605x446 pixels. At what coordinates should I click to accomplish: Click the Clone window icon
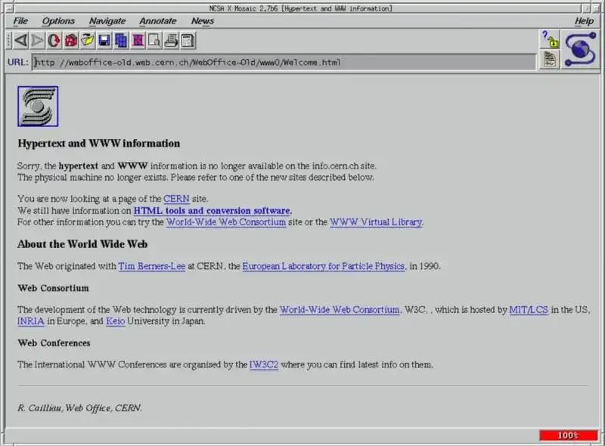point(120,41)
